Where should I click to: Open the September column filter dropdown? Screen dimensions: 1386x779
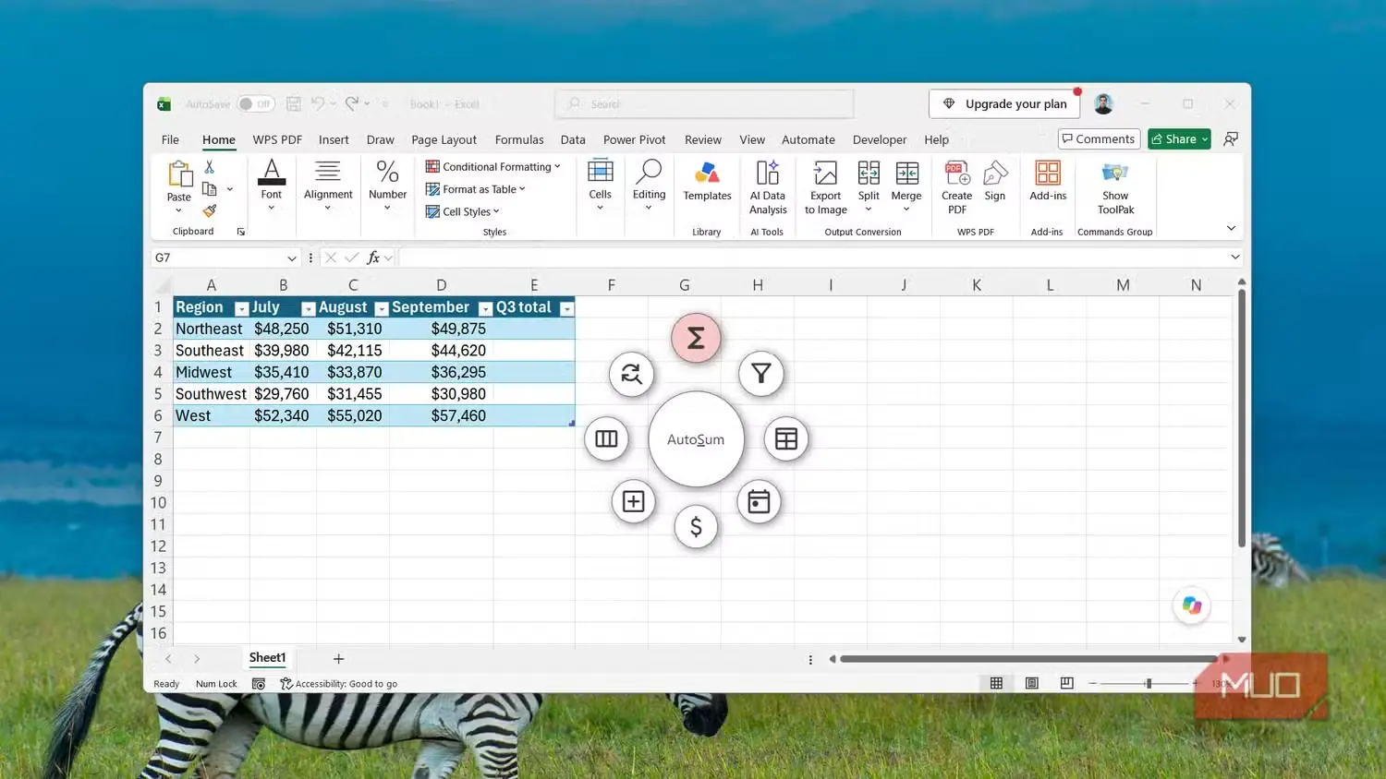(x=485, y=309)
